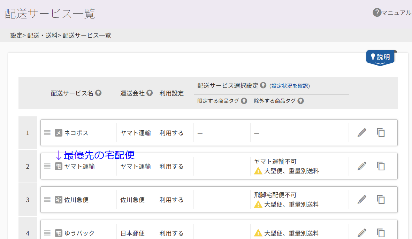Click the 宅 badge beside 佐川急便 service
This screenshot has height=239, width=412.
58,200
